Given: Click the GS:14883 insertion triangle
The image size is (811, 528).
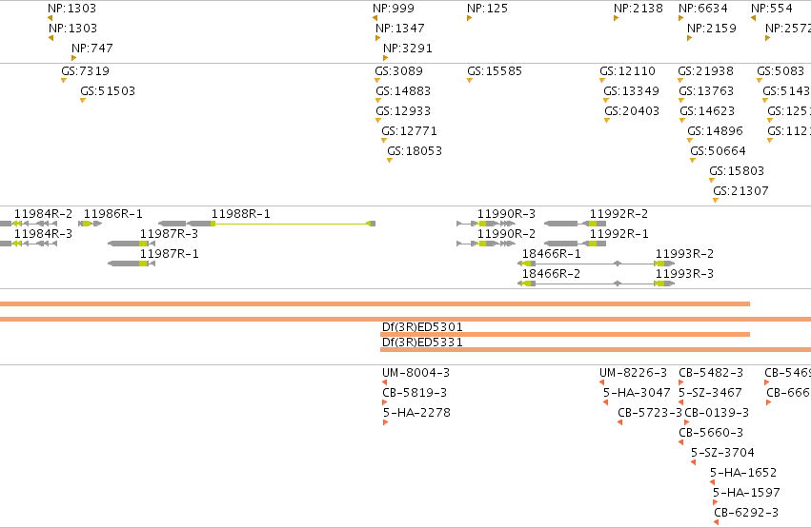Looking at the screenshot, I should [378, 101].
